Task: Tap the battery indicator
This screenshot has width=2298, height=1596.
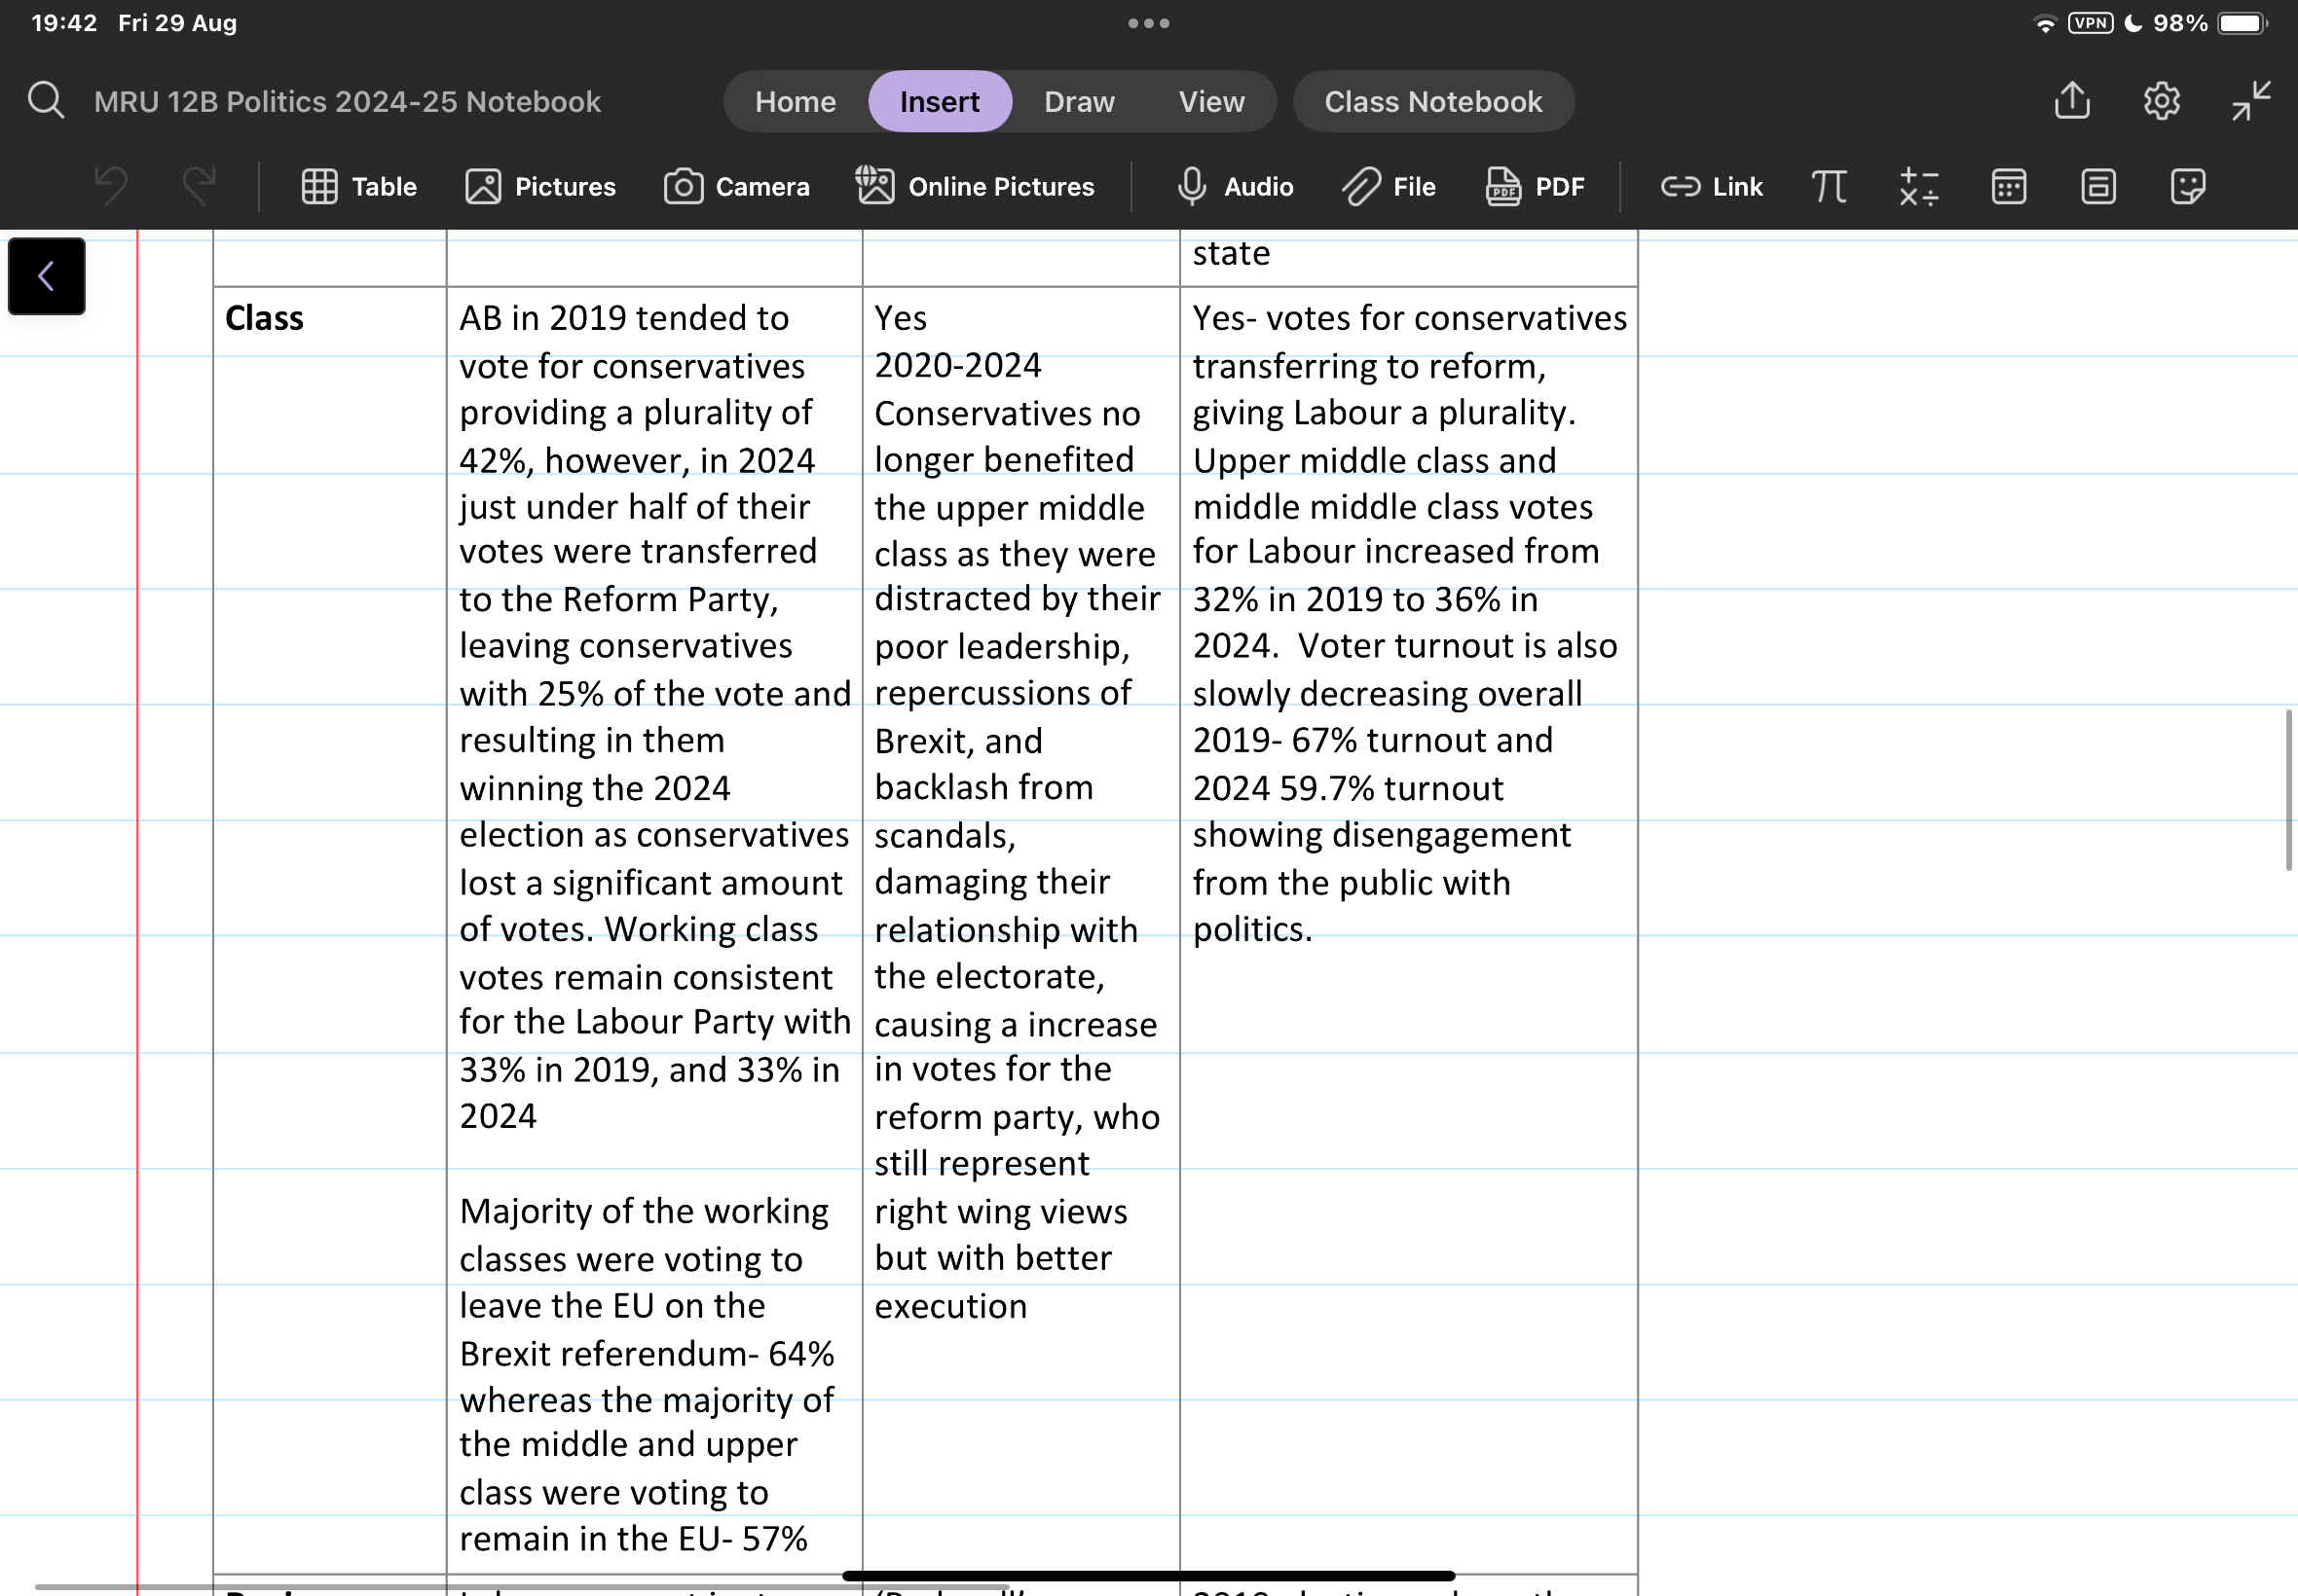Action: 2242,23
